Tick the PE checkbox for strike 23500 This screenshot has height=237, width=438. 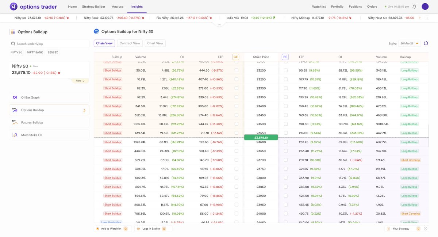(x=286, y=124)
